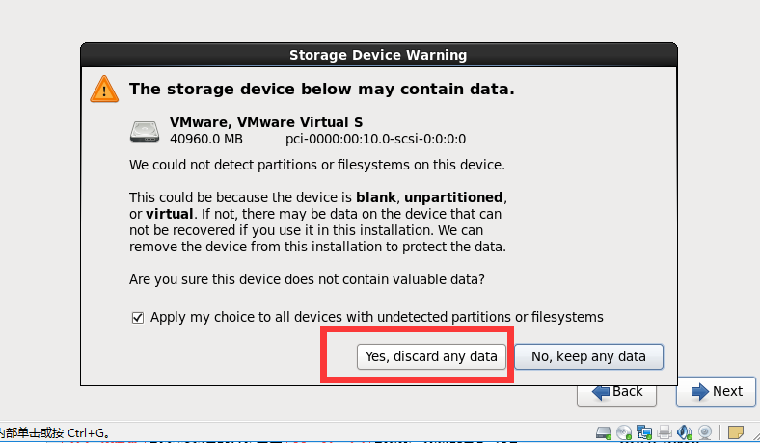
Task: Click the orange warning triangle icon
Action: 104,90
